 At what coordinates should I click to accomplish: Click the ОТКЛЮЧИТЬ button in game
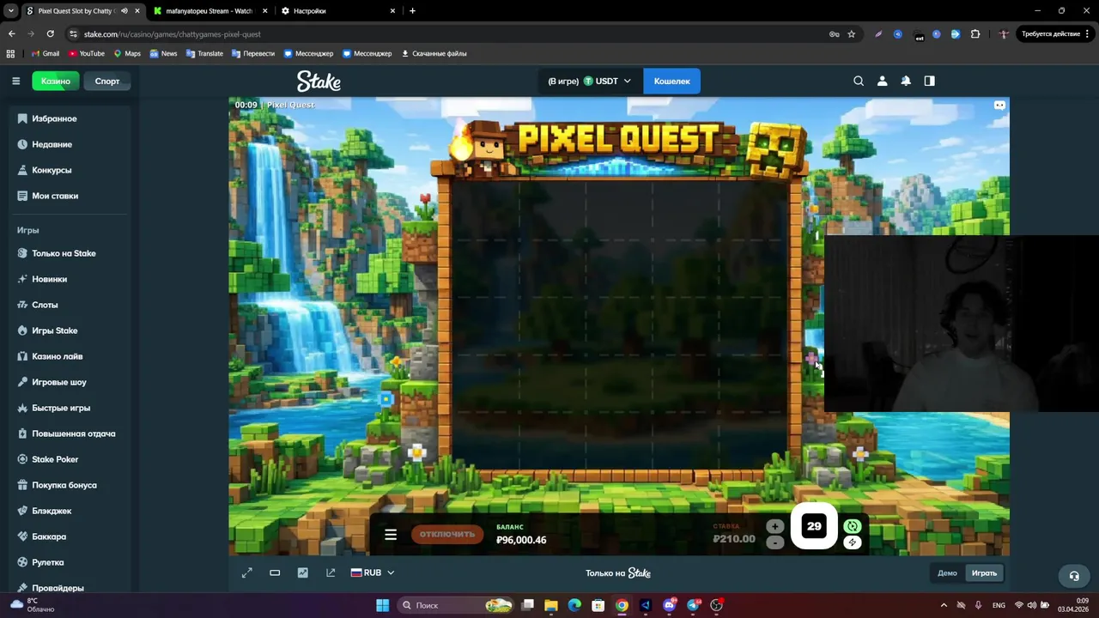point(447,534)
